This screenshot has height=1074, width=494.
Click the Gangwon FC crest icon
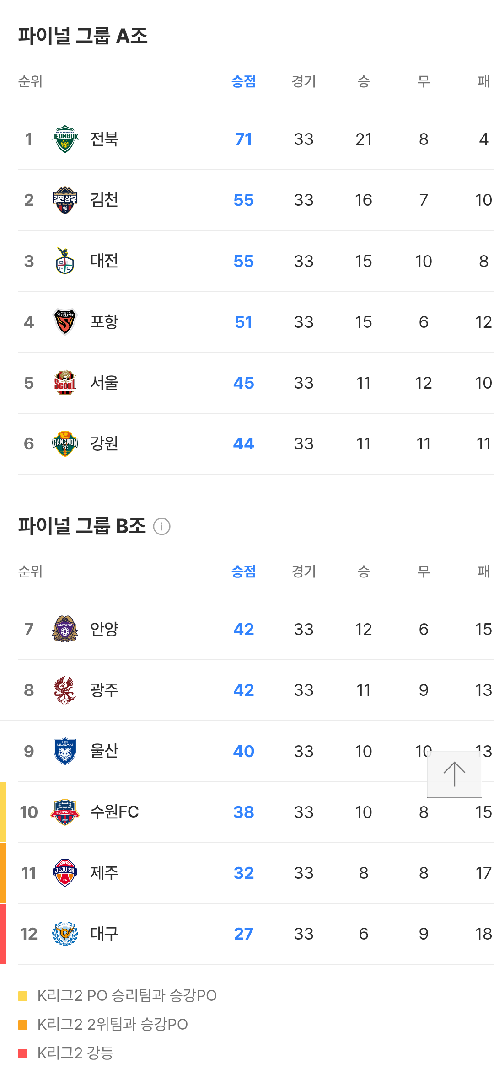(65, 443)
